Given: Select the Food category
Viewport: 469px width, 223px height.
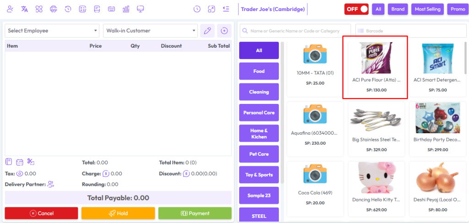Looking at the screenshot, I should tap(259, 71).
